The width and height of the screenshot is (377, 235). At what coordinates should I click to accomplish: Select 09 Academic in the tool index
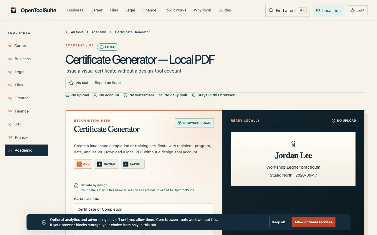[x=26, y=150]
